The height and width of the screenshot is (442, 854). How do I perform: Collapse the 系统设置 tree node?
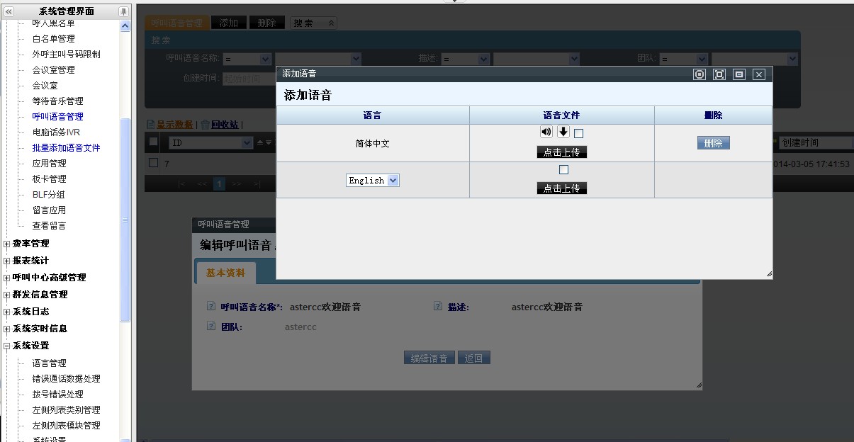click(x=7, y=346)
